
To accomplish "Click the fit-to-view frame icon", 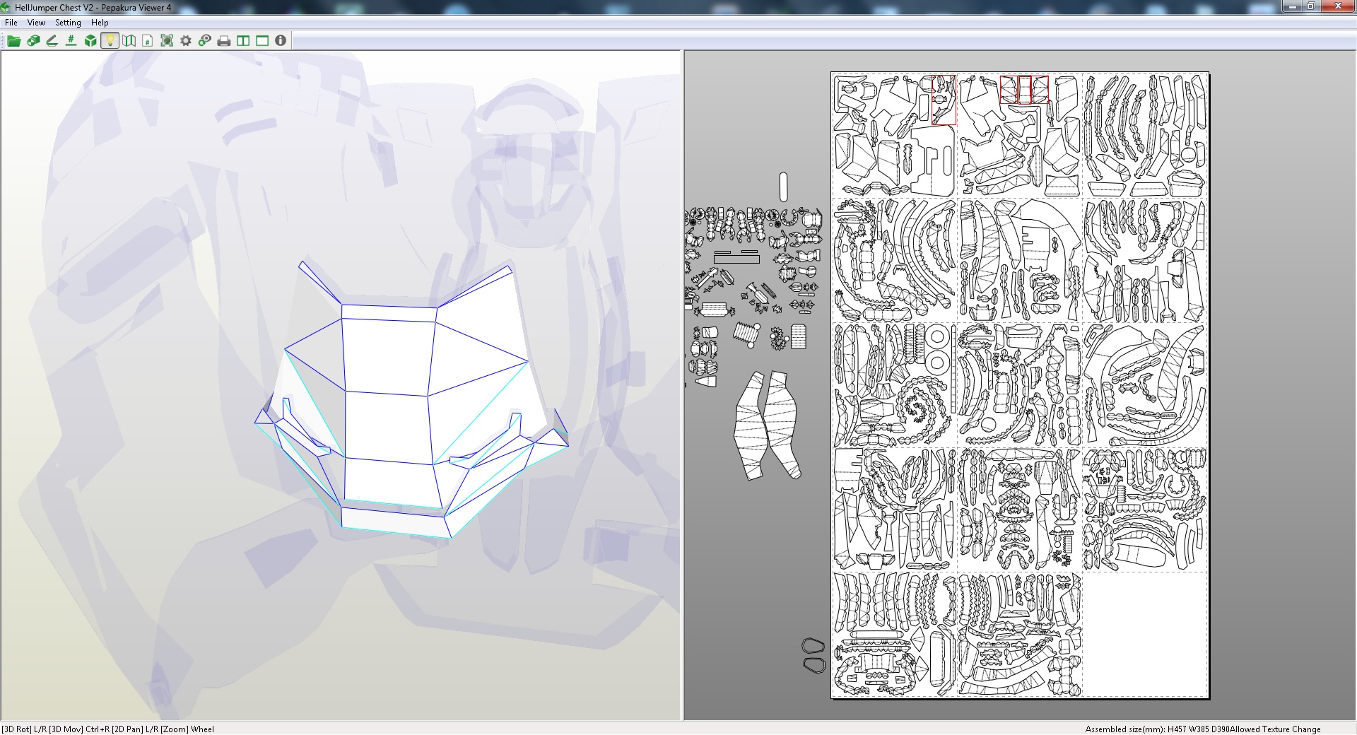I will coord(167,41).
